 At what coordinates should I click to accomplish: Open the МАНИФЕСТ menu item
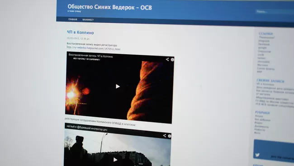tap(88, 19)
